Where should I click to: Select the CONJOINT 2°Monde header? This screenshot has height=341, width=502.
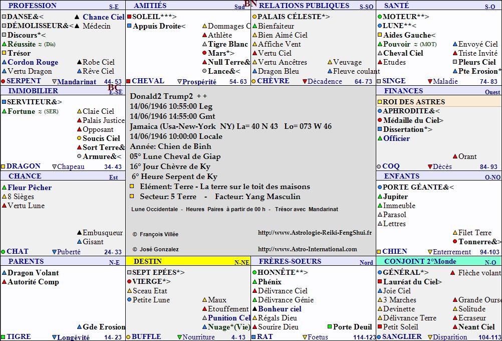(439, 261)
